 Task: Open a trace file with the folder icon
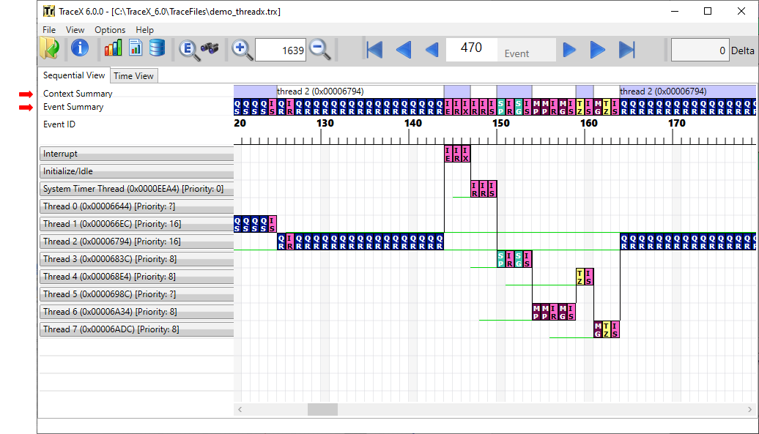(x=48, y=48)
